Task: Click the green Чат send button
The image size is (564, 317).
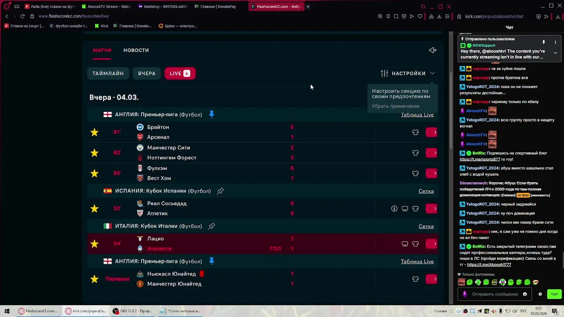Action: click(x=554, y=294)
